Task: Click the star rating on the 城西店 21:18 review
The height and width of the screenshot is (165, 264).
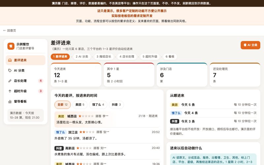Action: [86, 116]
